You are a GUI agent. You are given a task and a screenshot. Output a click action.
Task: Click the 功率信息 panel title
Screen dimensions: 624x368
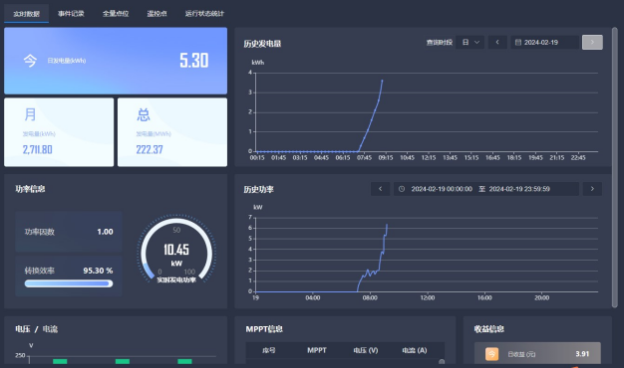point(30,189)
